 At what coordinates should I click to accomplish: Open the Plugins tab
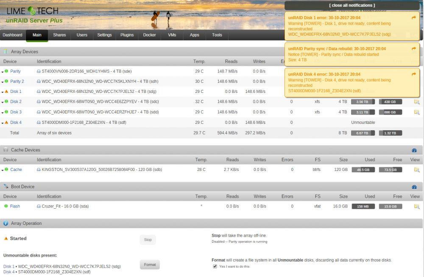pos(127,35)
